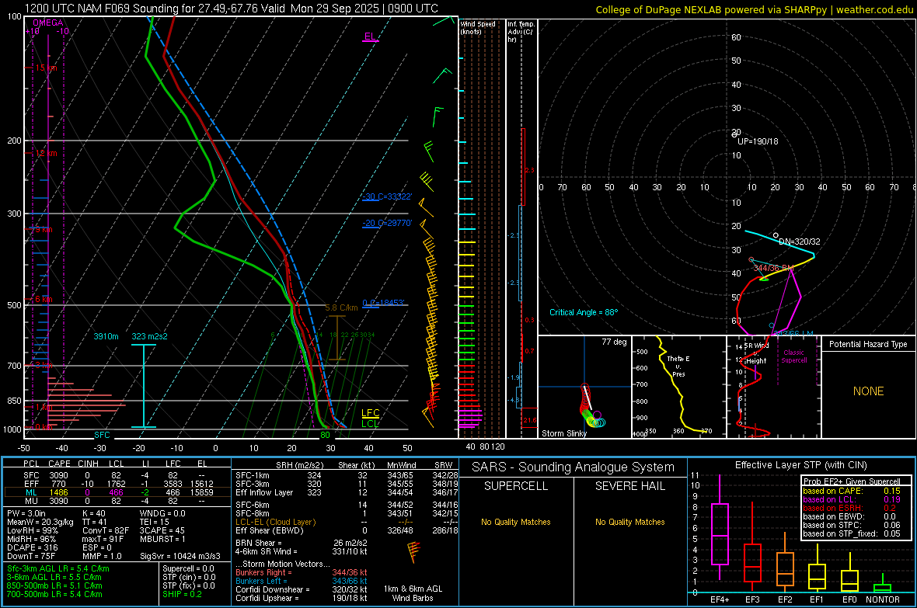Click the Storm Slinky panel label
Image resolution: width=917 pixels, height=608 pixels.
(x=563, y=433)
